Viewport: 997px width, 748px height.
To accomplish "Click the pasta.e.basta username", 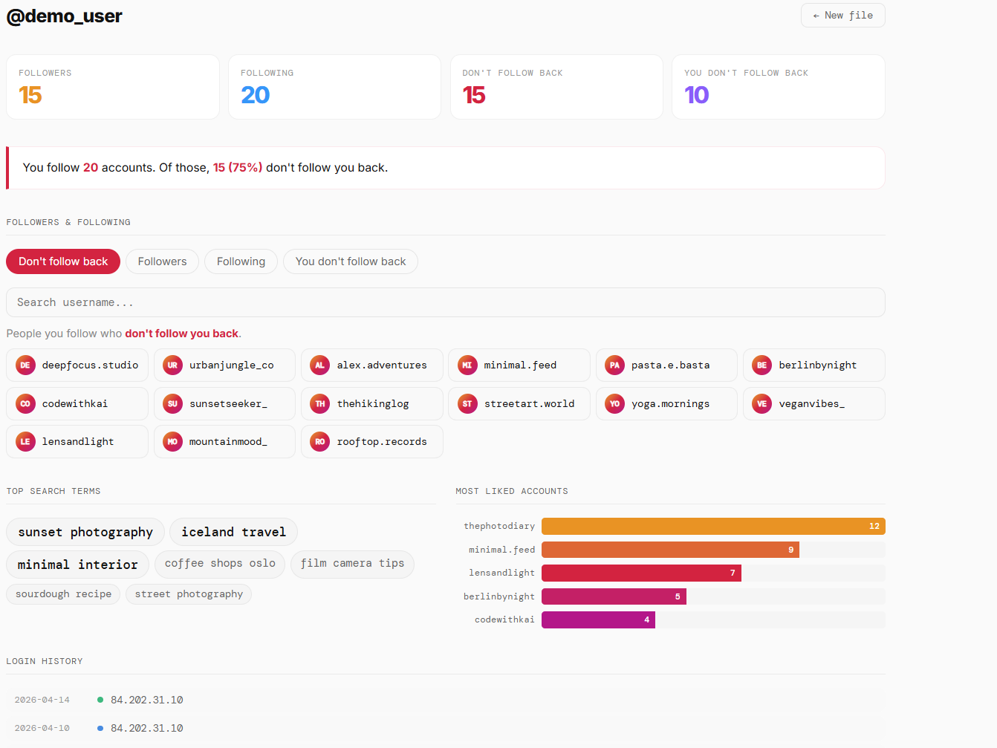I will point(670,365).
